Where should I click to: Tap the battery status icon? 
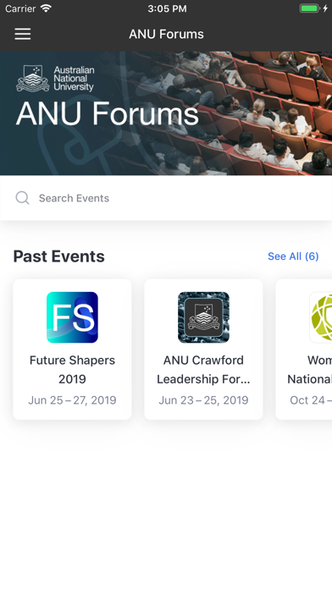click(x=309, y=8)
